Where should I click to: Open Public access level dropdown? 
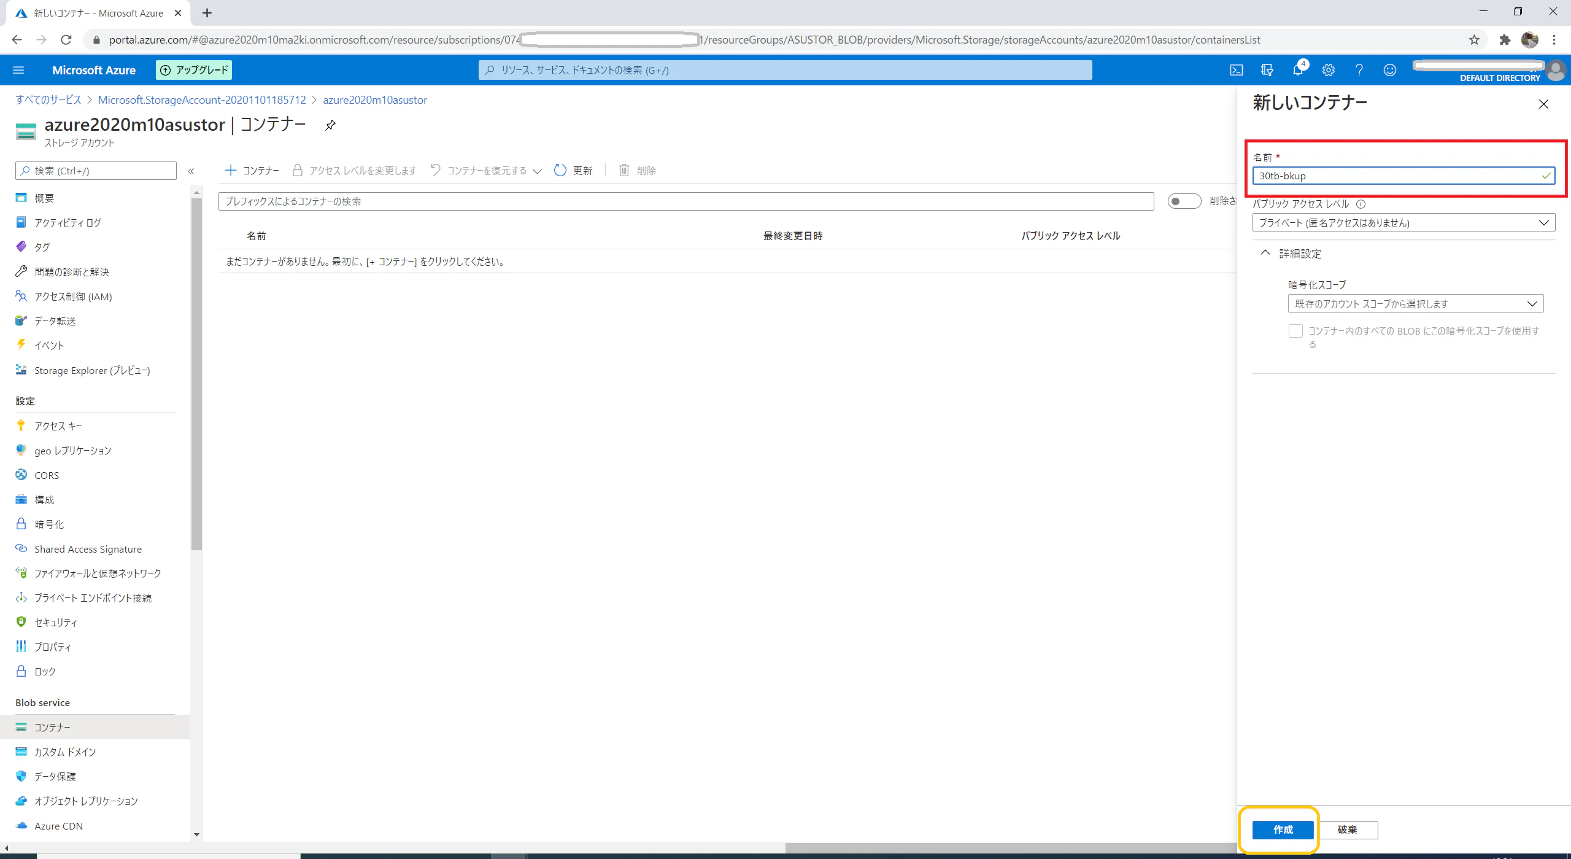[x=1403, y=223]
